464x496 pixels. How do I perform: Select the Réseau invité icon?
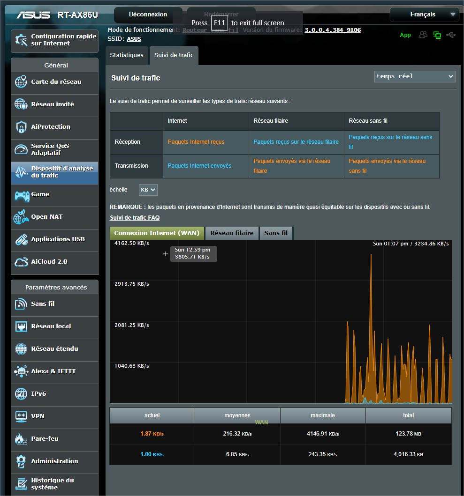pyautogui.click(x=21, y=104)
